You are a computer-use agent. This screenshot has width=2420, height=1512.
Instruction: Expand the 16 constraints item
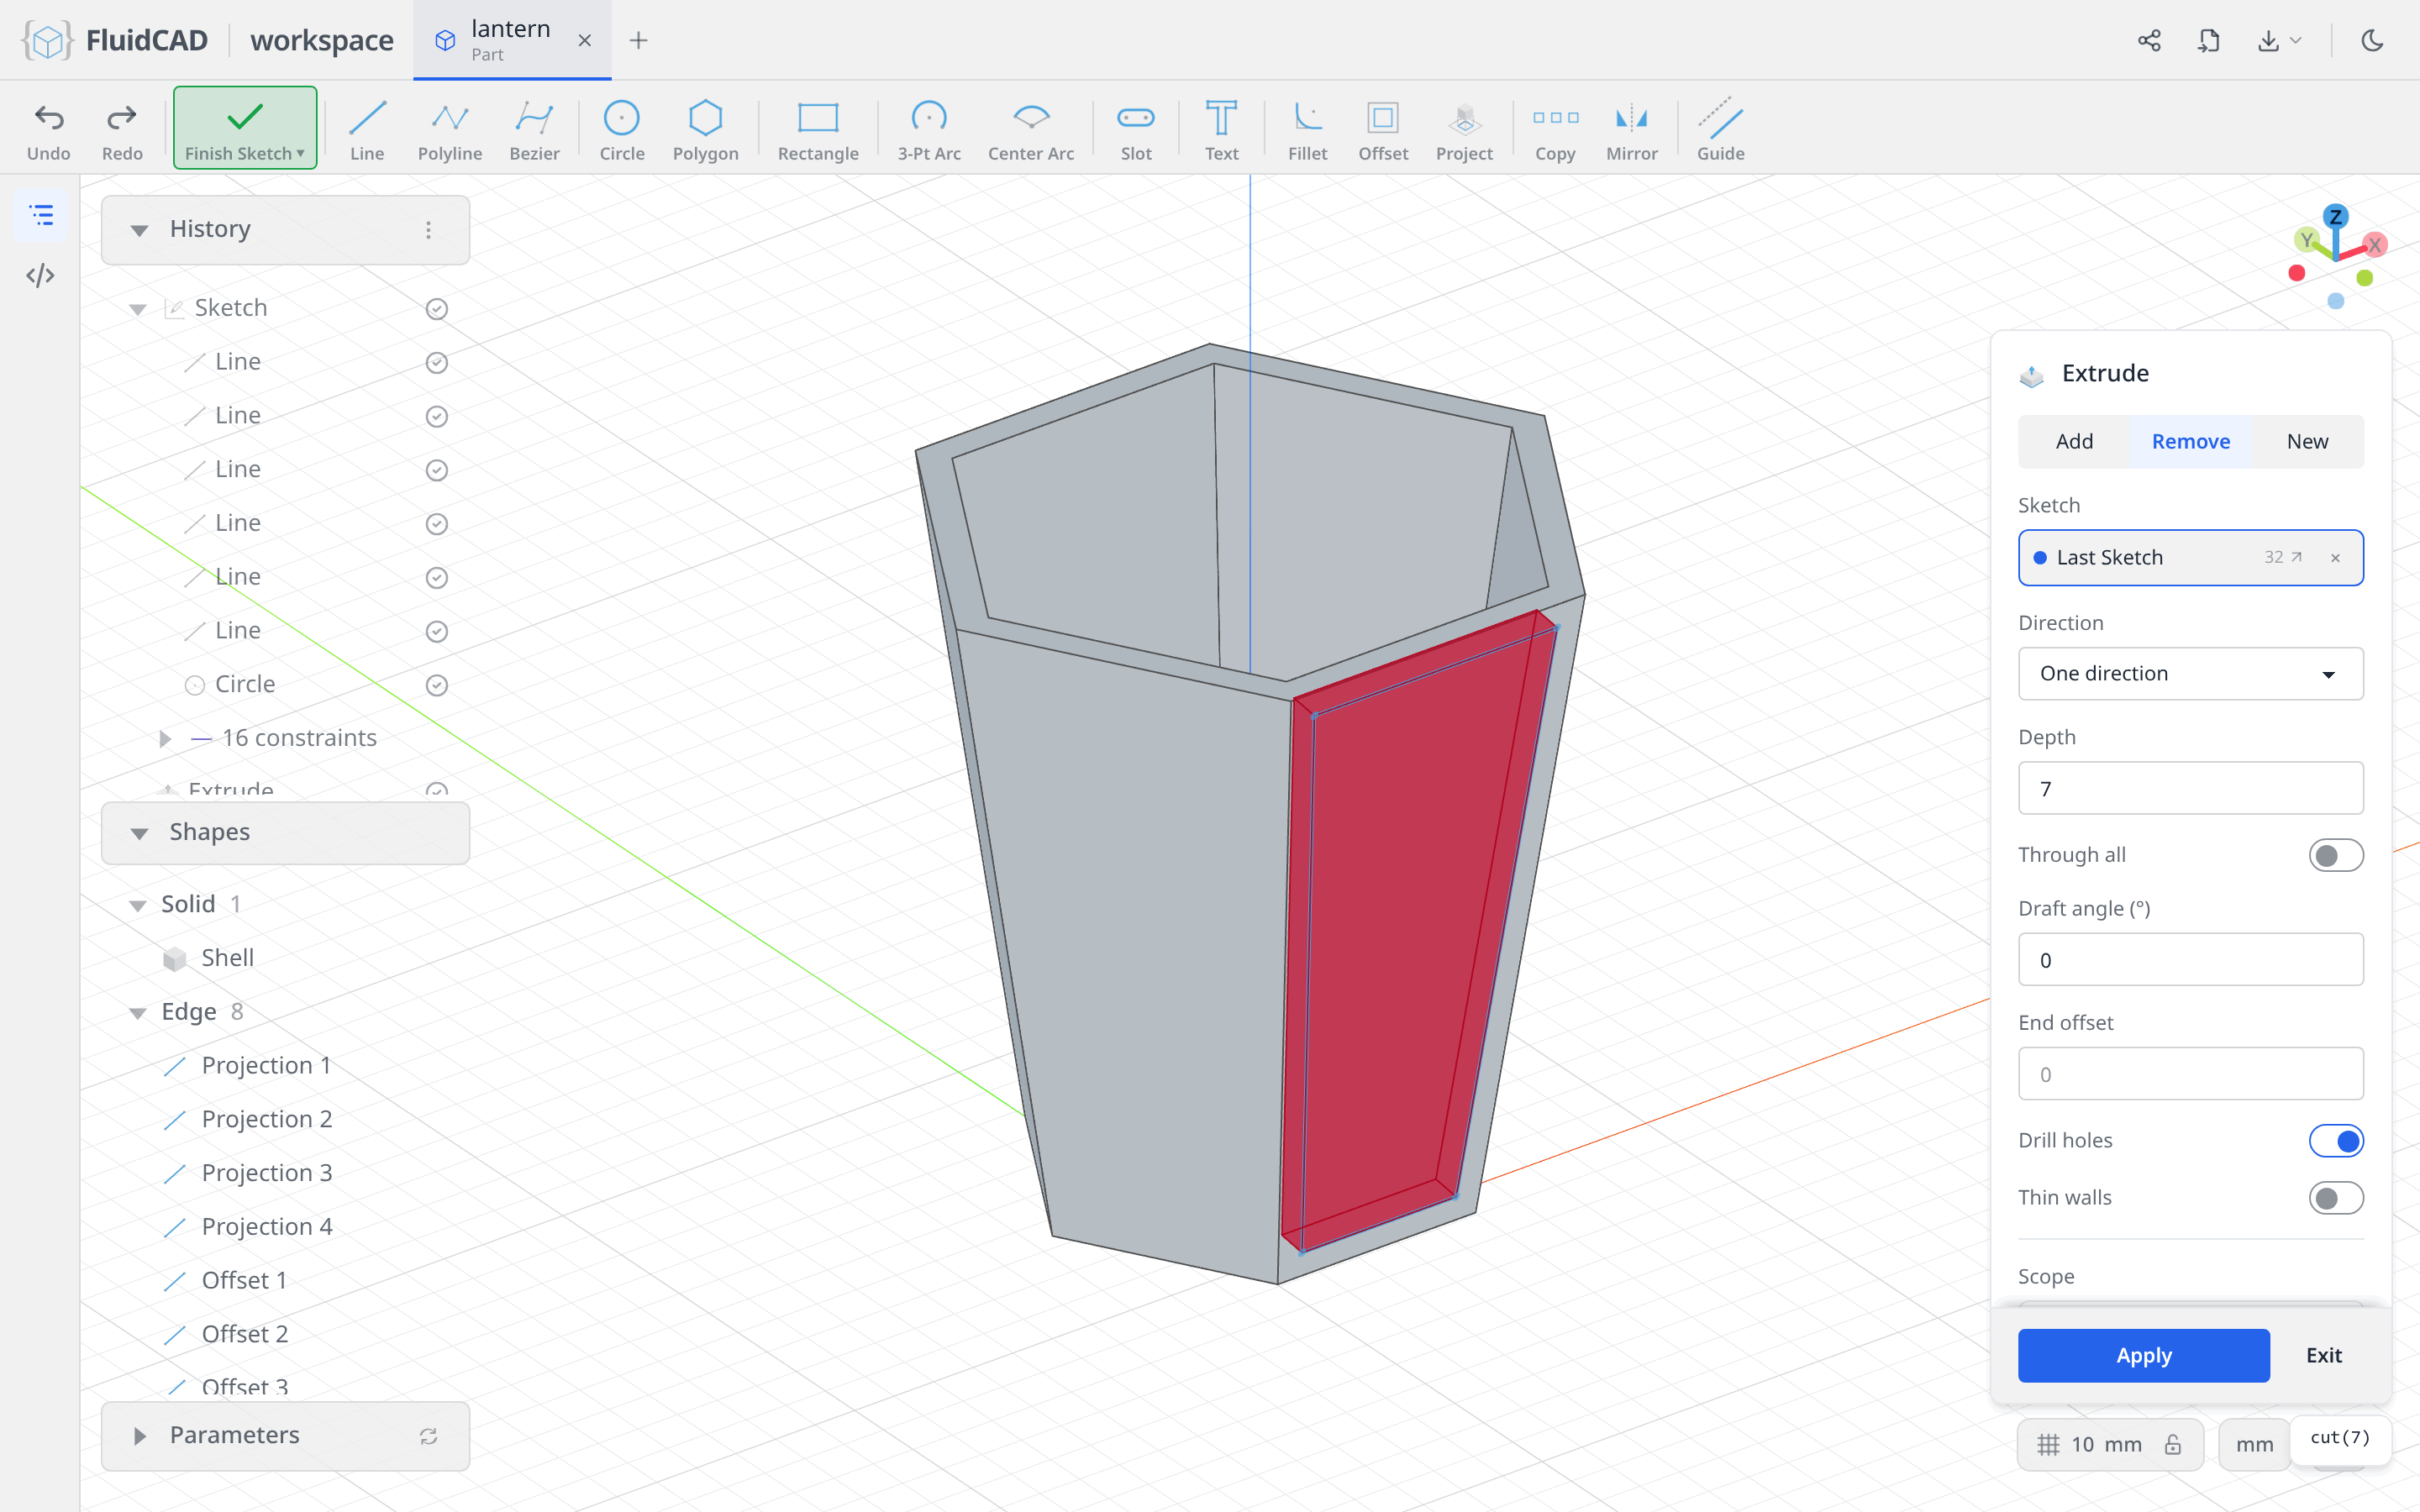(x=165, y=739)
